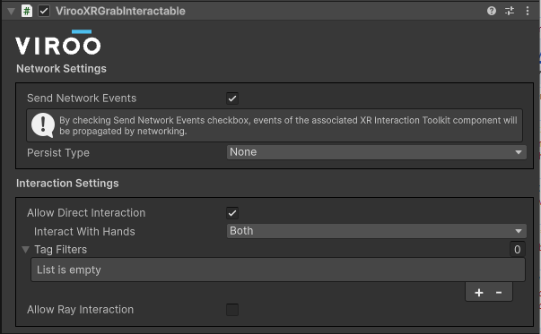
Task: Click the 'List is empty' row
Action: [278, 270]
